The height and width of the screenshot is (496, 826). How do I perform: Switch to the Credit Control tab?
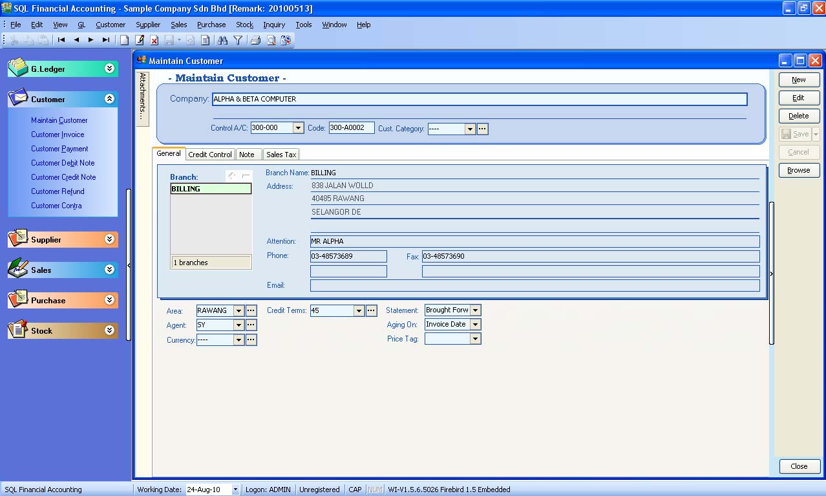tap(209, 154)
